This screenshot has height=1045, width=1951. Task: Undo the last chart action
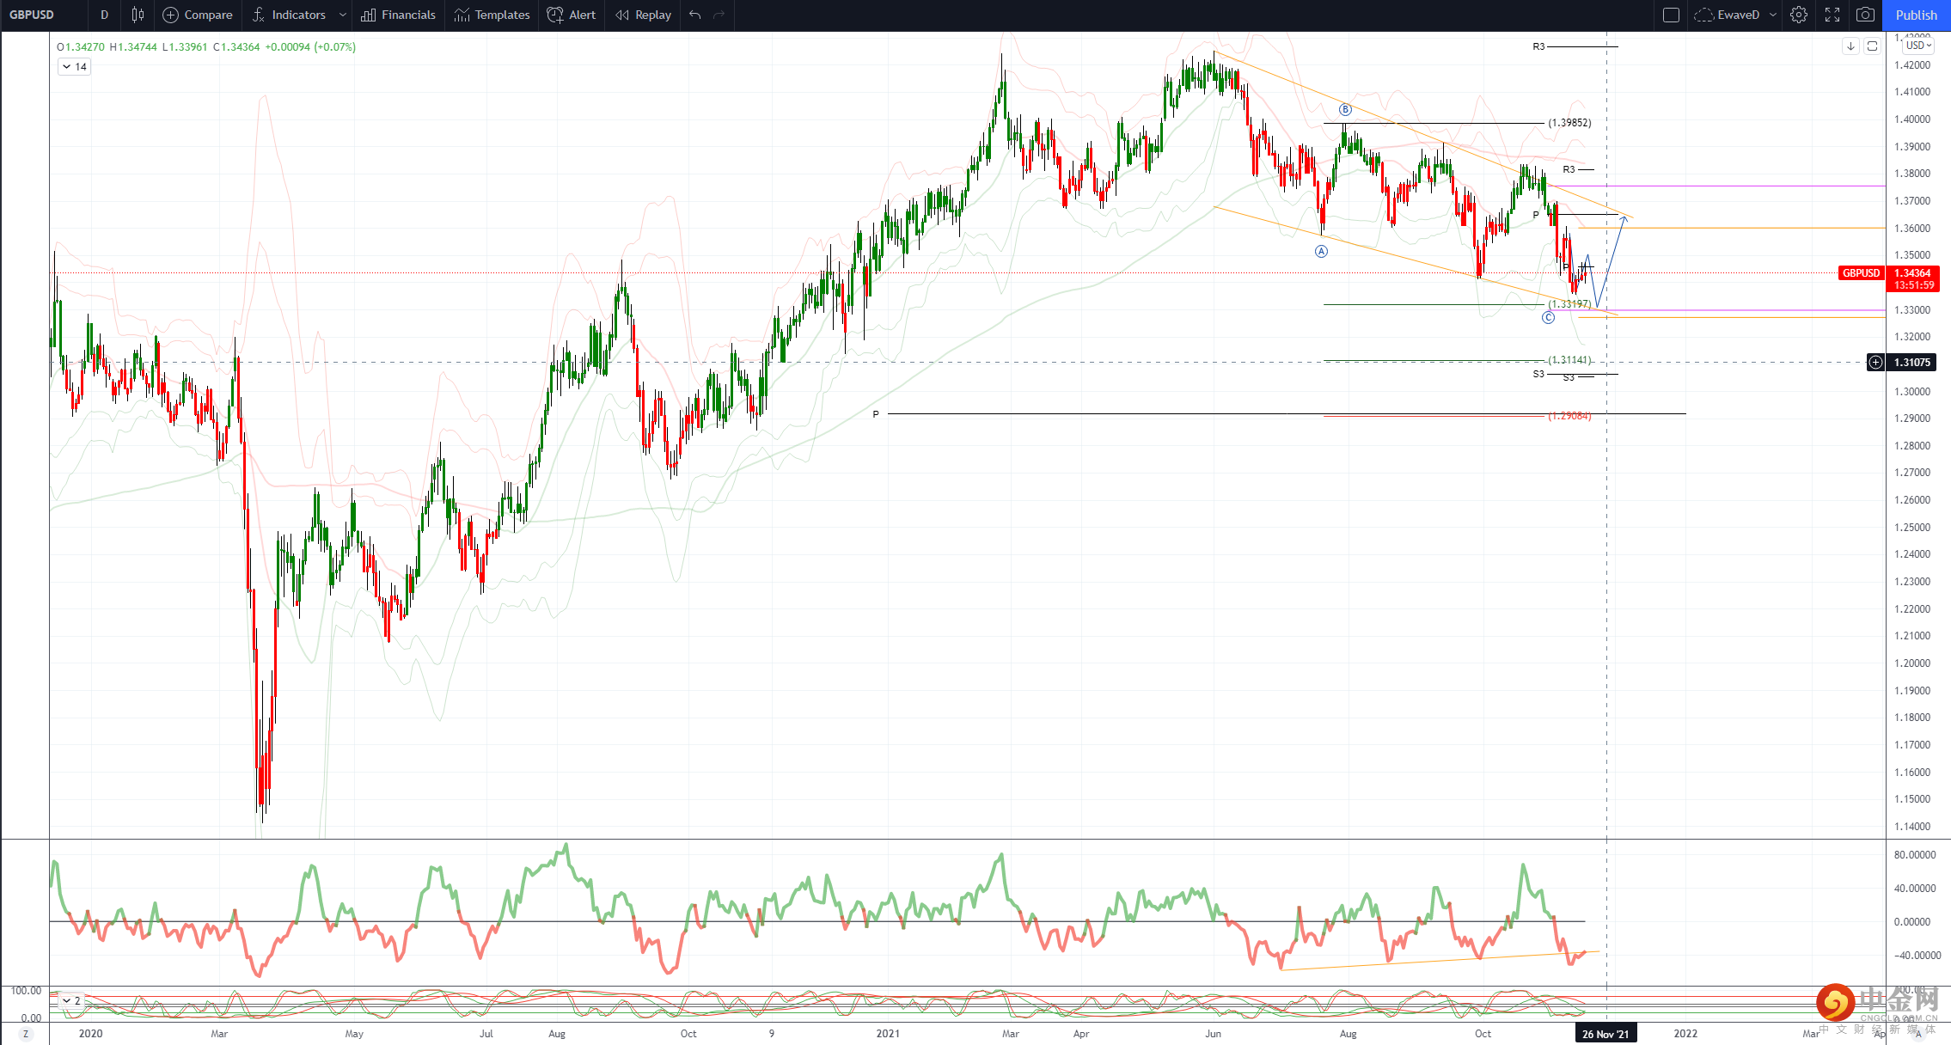694,15
